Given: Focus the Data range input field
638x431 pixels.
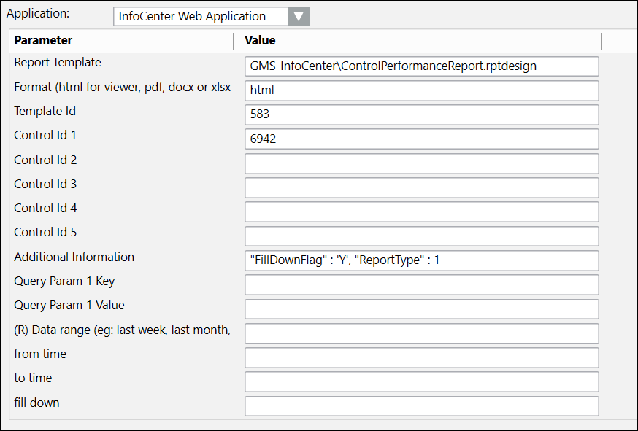Looking at the screenshot, I should coord(421,333).
